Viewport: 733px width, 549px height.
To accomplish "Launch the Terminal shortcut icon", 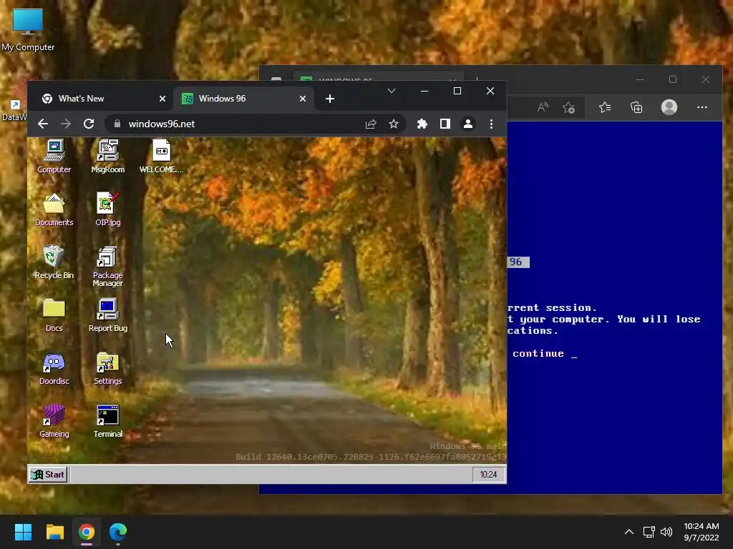I will point(108,421).
